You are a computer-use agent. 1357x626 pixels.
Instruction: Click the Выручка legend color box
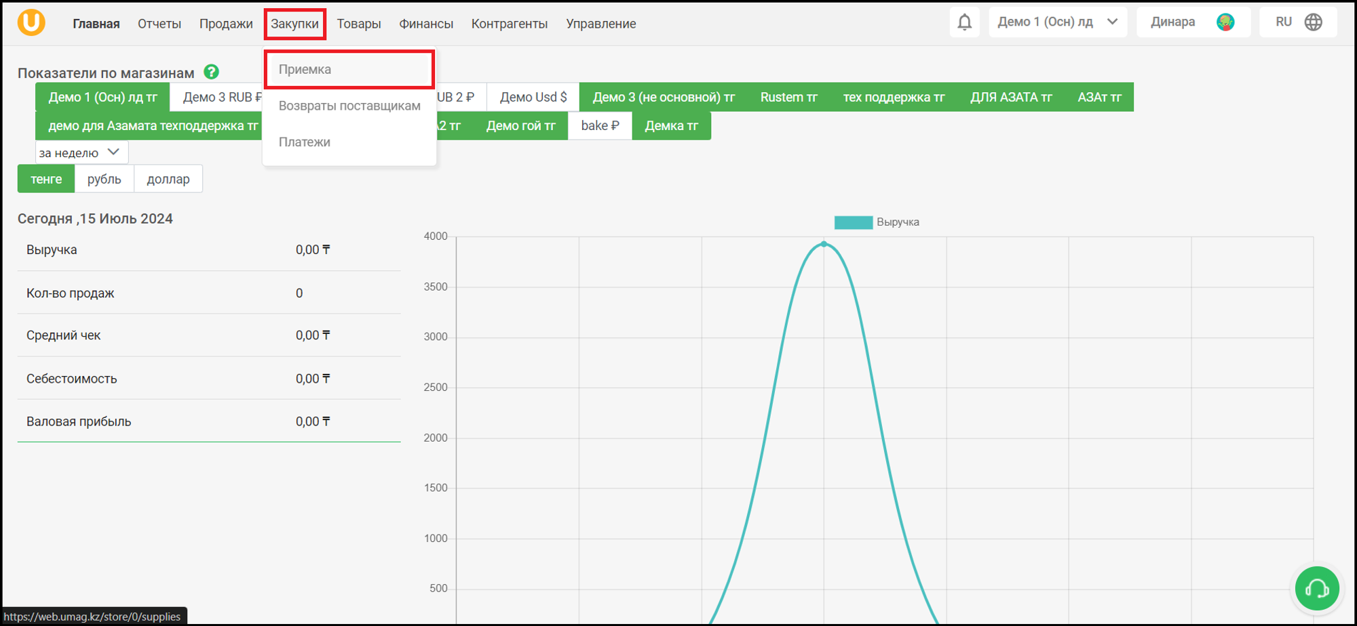tap(853, 222)
